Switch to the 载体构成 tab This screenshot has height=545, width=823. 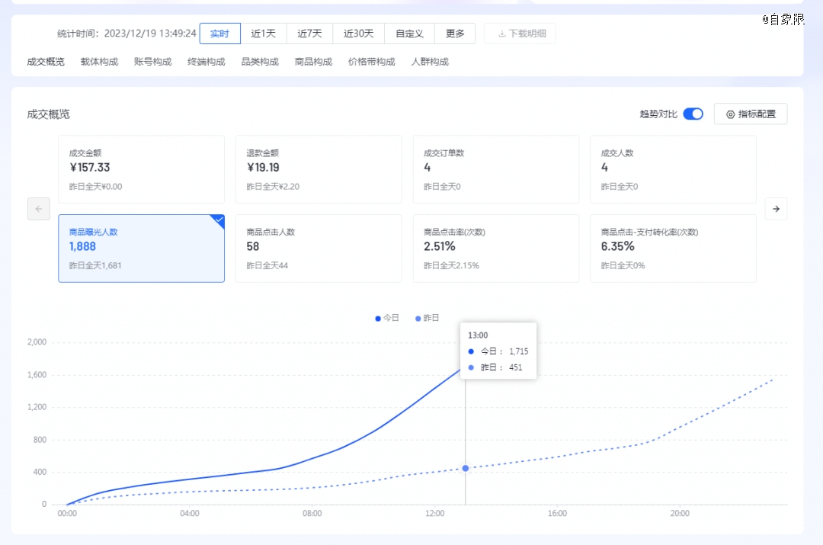pos(99,62)
